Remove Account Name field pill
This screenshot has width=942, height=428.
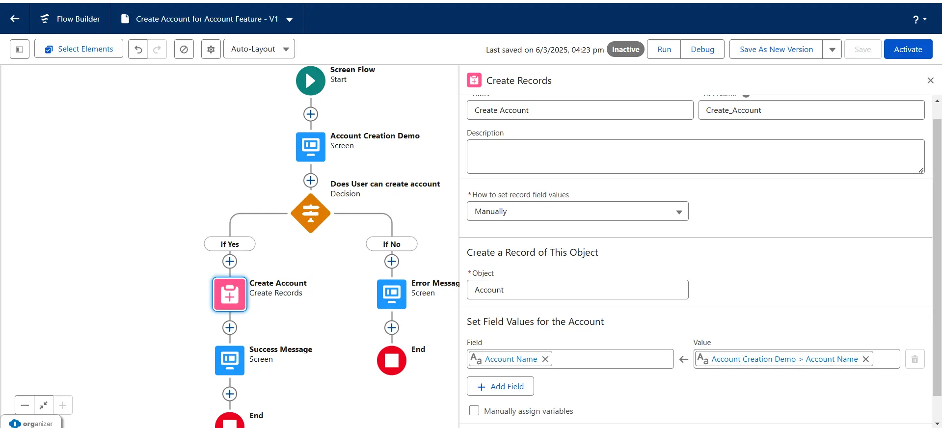[x=545, y=359]
